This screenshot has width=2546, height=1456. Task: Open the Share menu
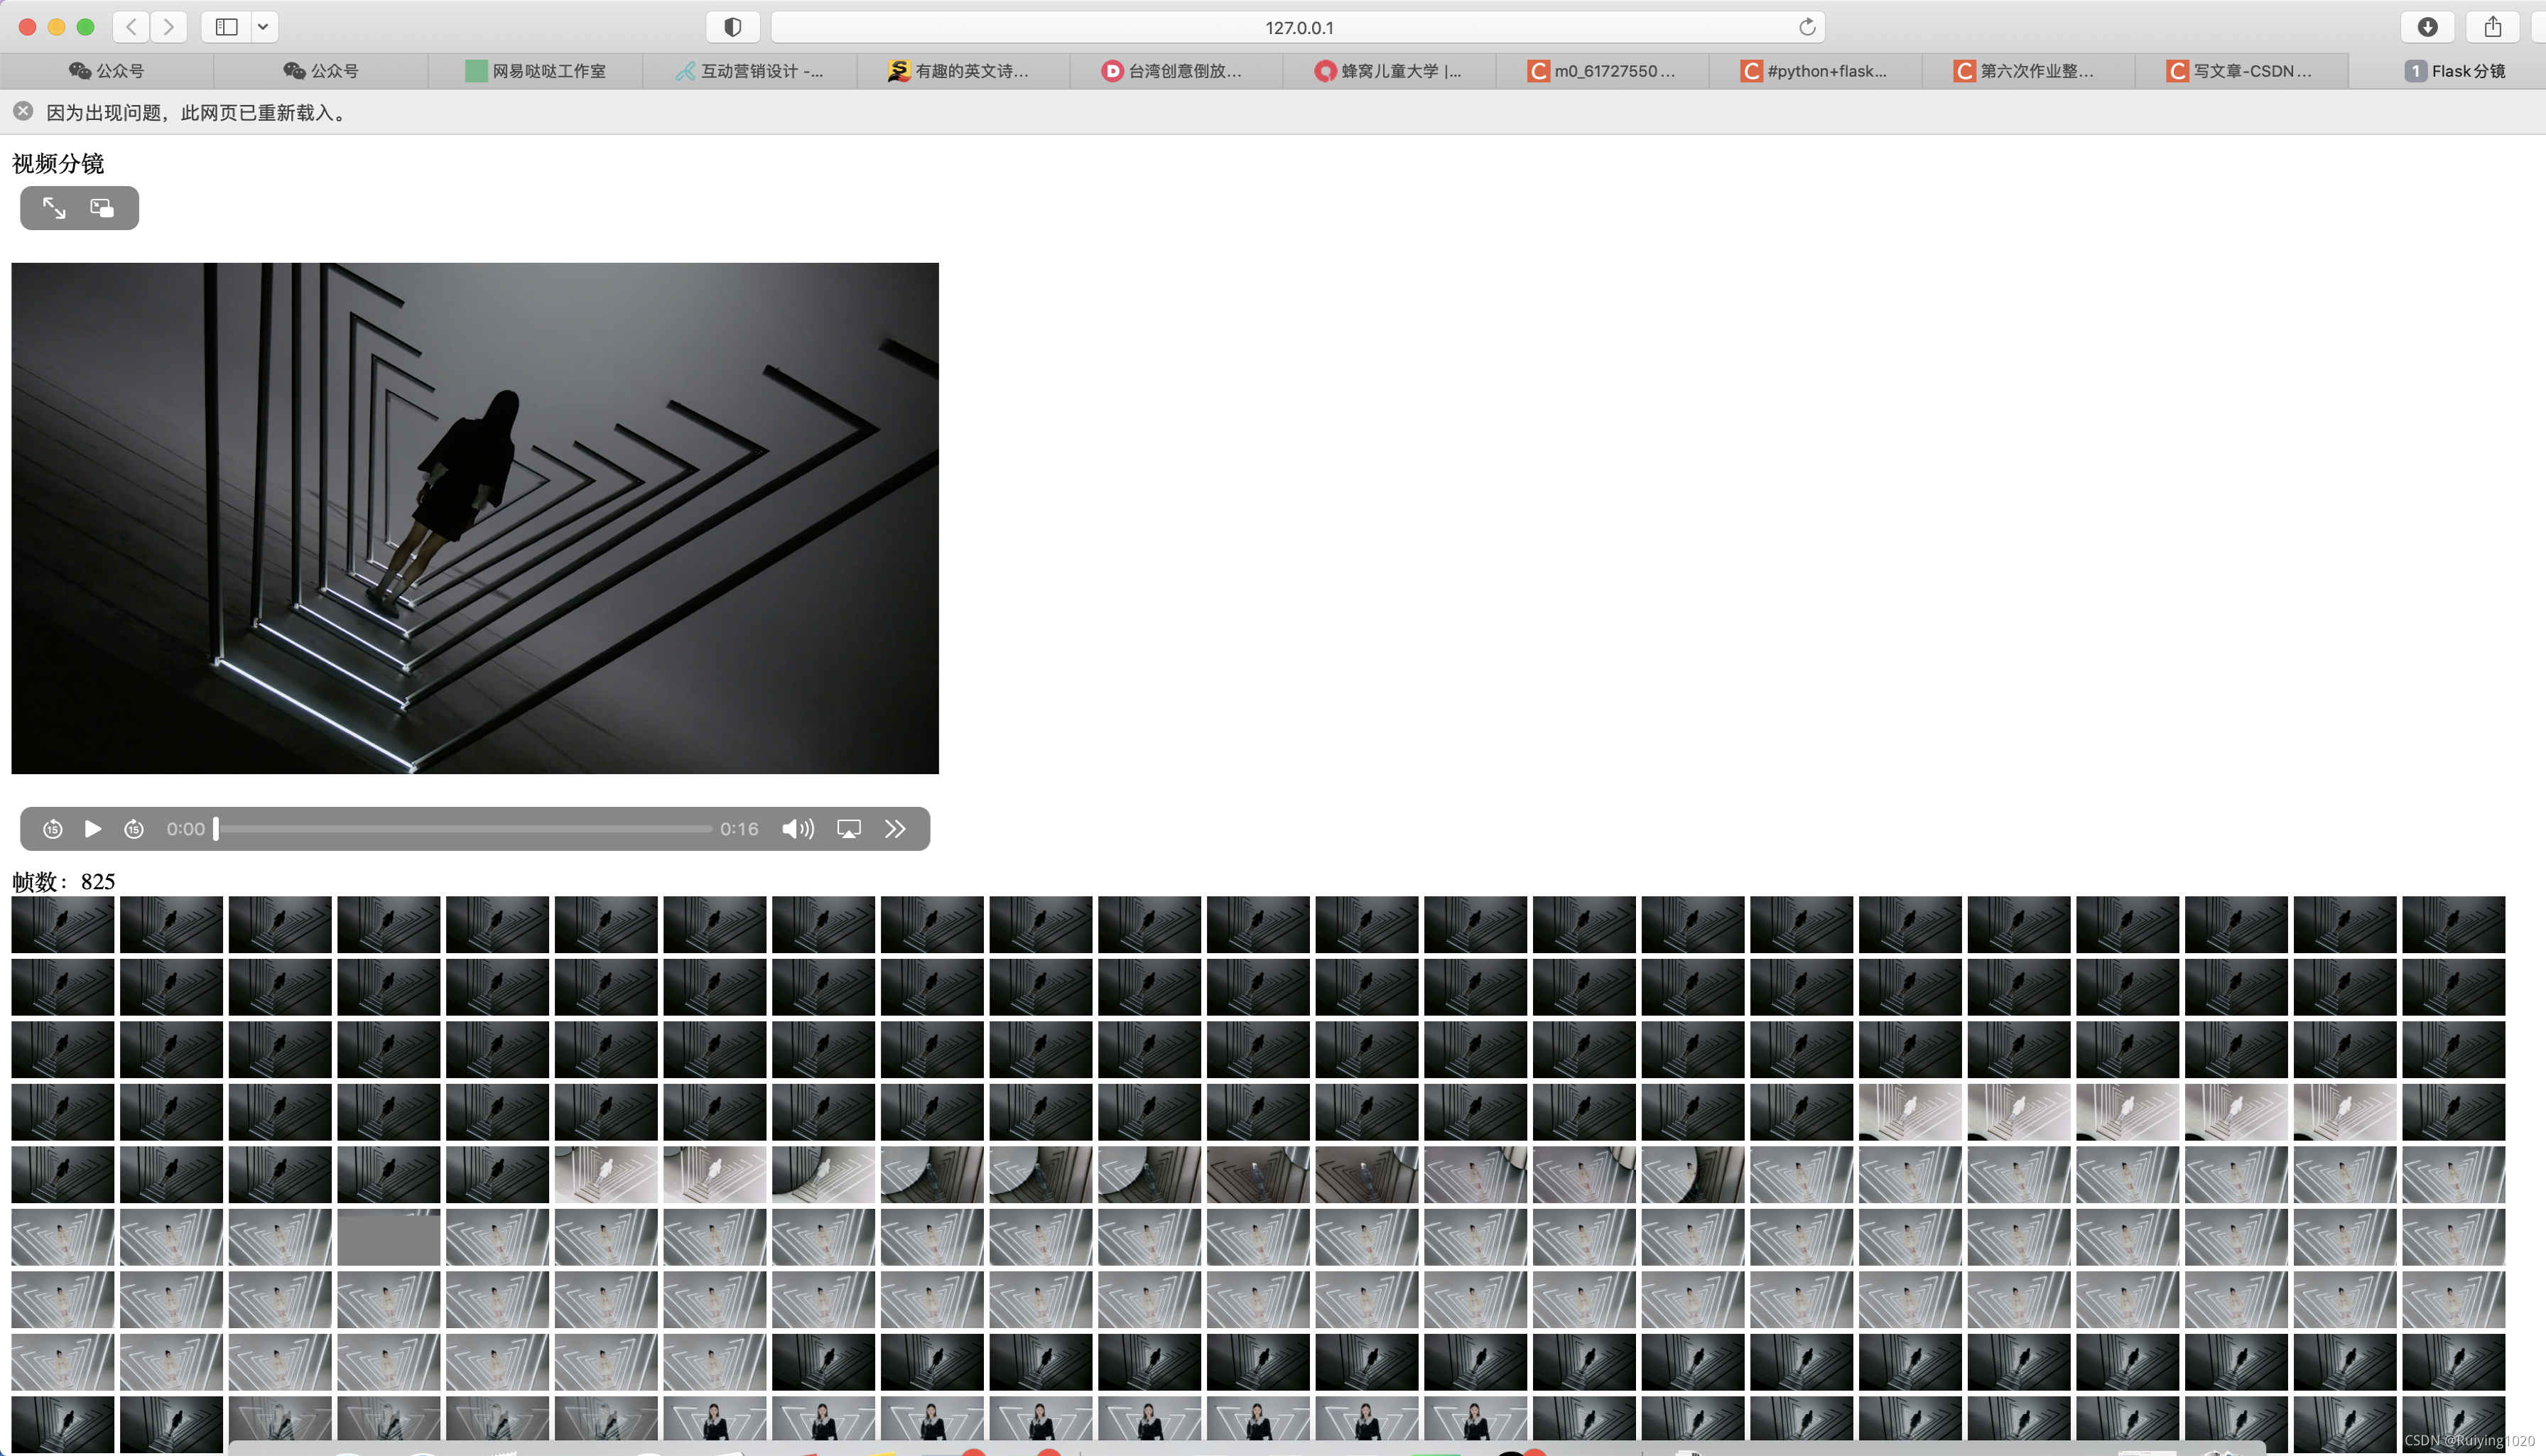point(2492,27)
